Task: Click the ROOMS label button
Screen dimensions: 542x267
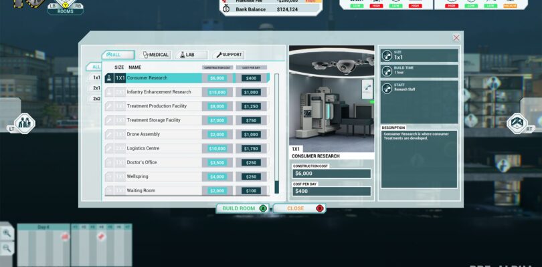Action: click(66, 11)
